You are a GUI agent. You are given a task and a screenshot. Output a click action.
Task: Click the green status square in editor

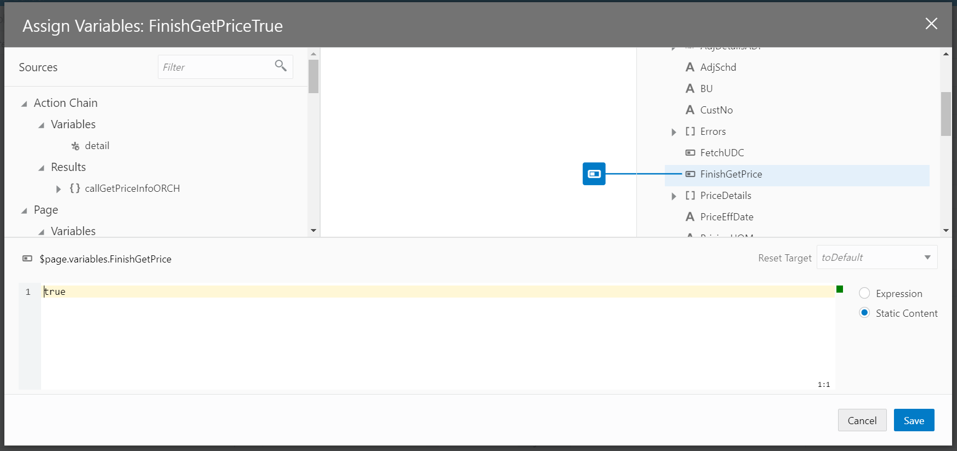[840, 289]
